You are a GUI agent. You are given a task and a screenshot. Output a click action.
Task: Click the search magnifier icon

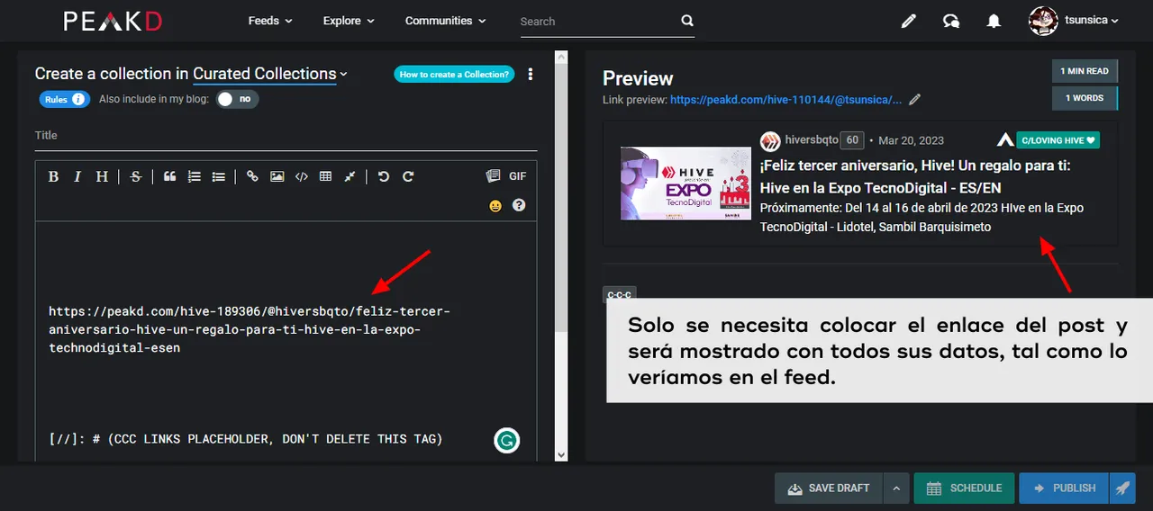[x=687, y=21]
